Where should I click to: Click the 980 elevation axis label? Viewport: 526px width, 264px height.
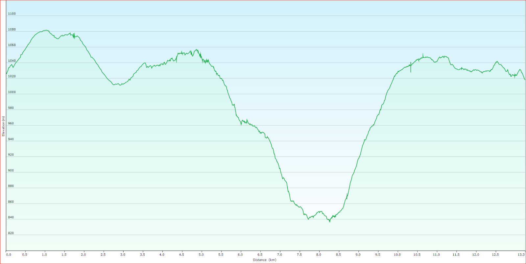11,108
